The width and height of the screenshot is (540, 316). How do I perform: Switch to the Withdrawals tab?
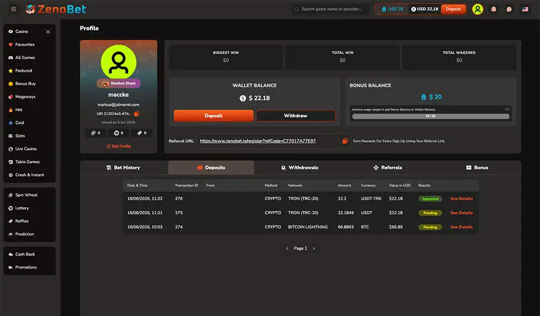[299, 167]
